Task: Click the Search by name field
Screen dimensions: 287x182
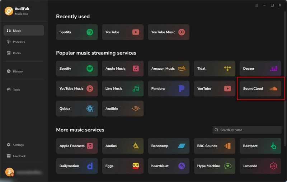Action: [x=247, y=130]
